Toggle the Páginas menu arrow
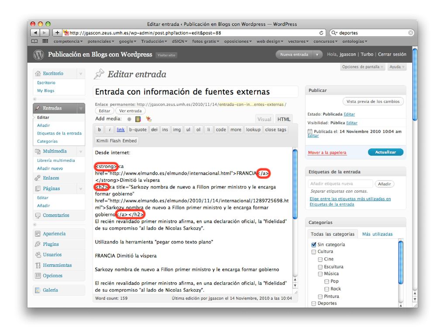Image resolution: width=447 pixels, height=335 pixels. 81,189
